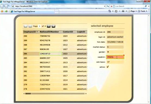Click the Home toolbar icon
The height and width of the screenshot is (104, 151).
pos(110,11)
